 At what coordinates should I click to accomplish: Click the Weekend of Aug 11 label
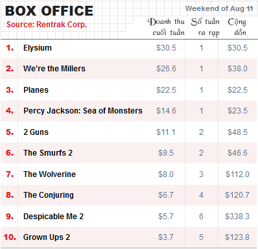click(x=219, y=8)
